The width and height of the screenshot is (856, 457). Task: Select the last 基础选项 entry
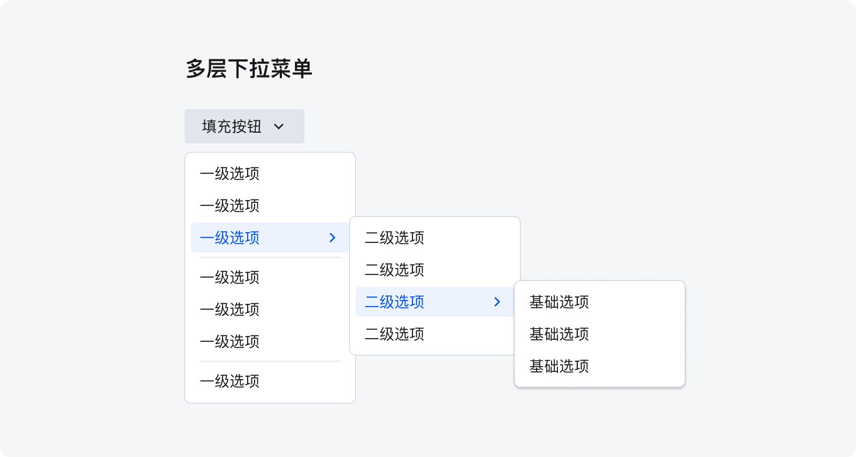pos(600,366)
